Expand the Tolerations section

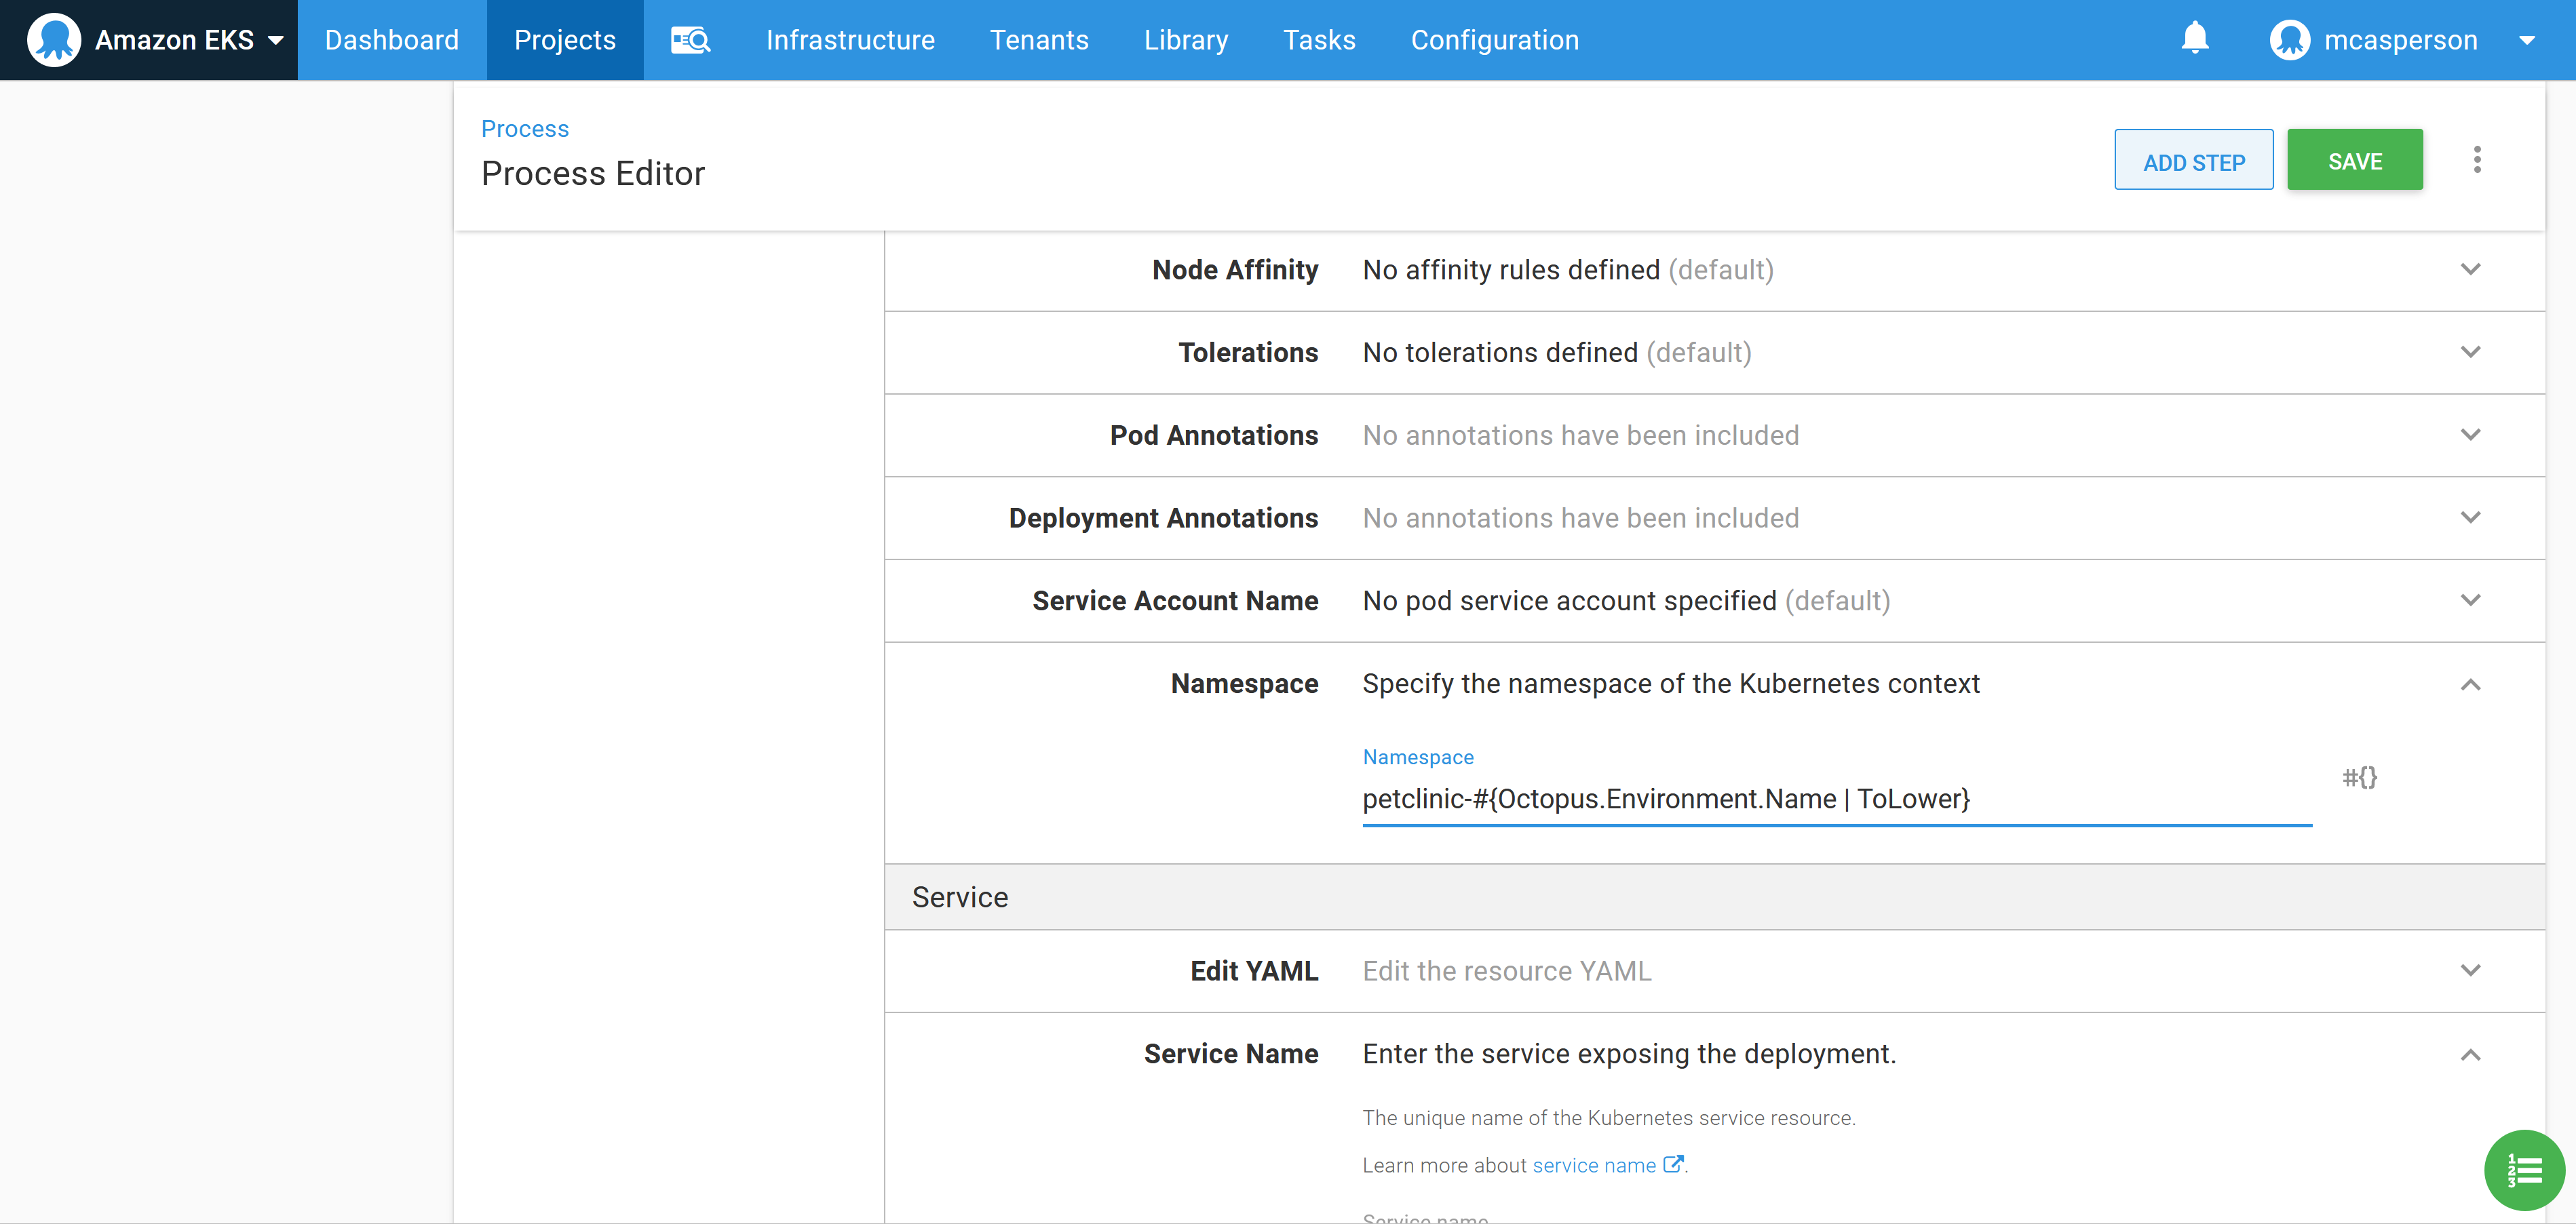pyautogui.click(x=2469, y=352)
